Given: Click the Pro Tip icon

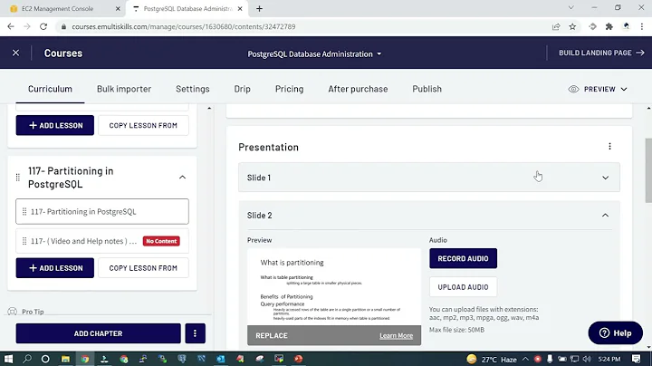Looking at the screenshot, I should click(13, 312).
